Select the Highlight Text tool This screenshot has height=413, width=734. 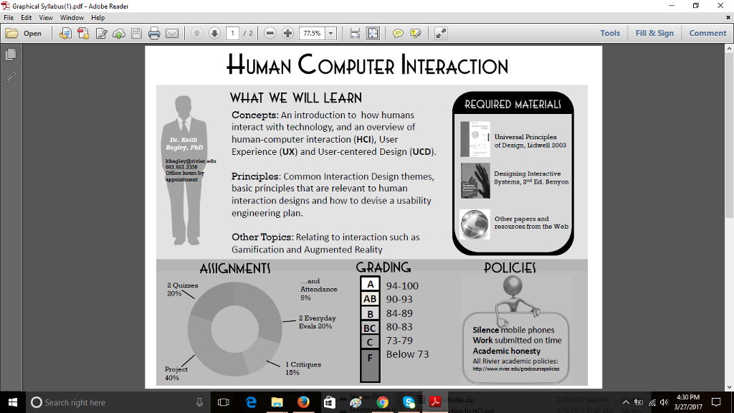416,32
